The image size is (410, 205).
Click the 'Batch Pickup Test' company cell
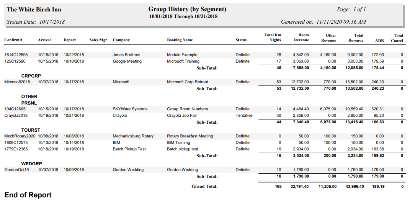pyautogui.click(x=129, y=149)
